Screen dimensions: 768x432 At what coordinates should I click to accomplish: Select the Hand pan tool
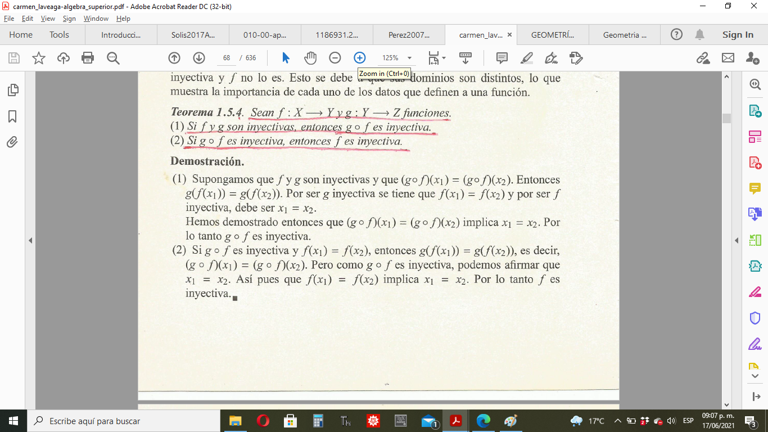(x=310, y=58)
